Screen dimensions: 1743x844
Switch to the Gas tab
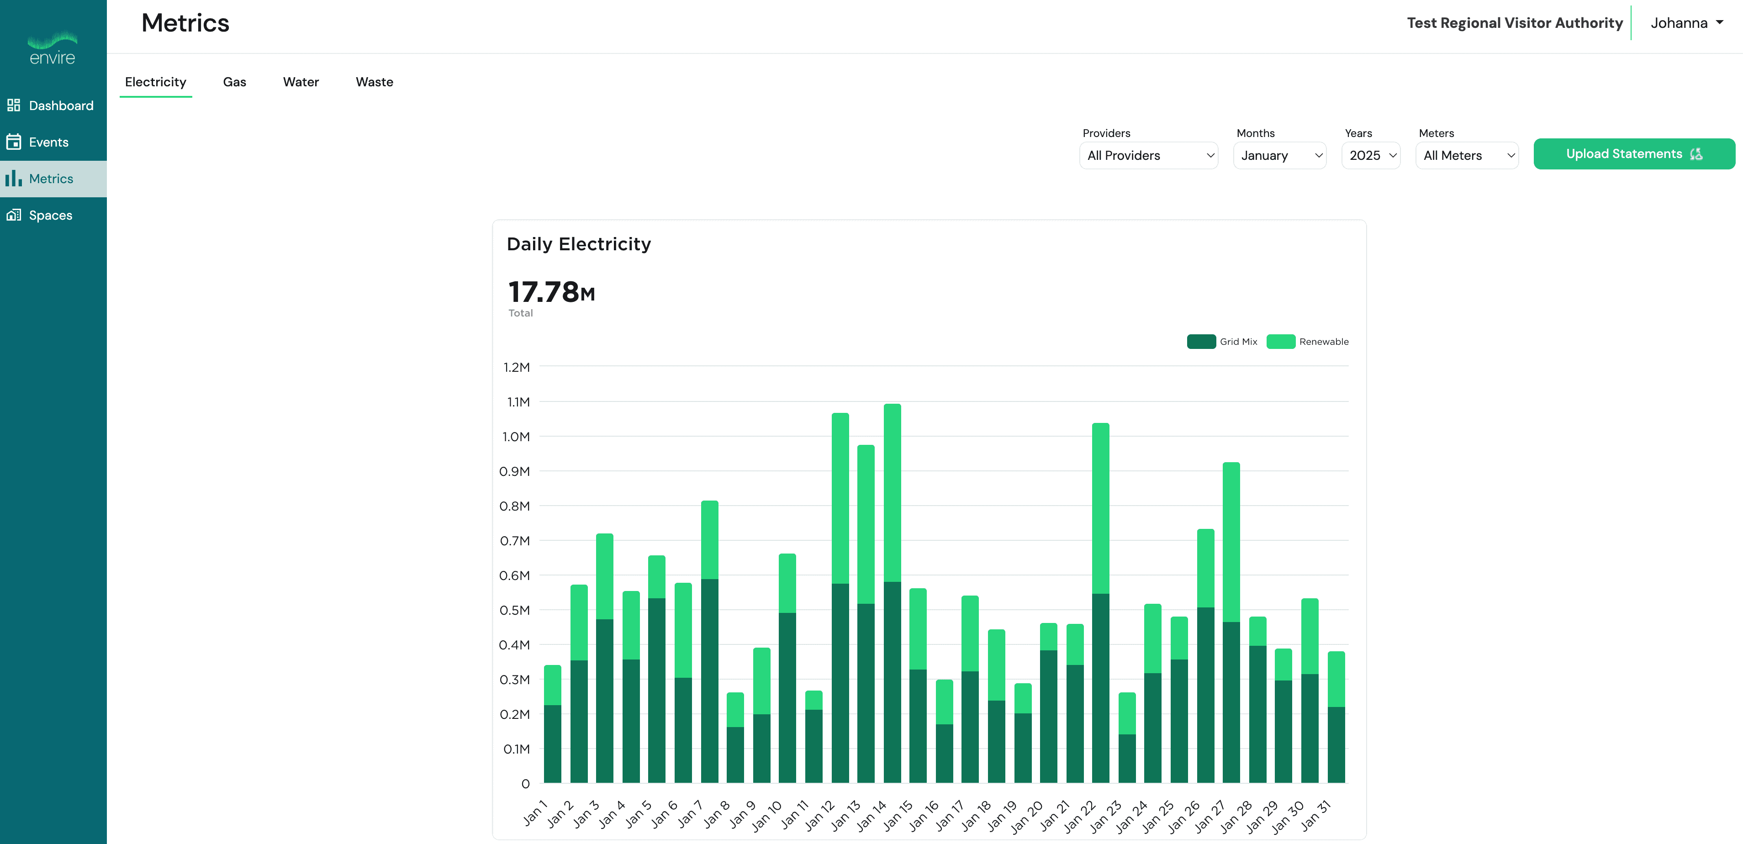[234, 82]
